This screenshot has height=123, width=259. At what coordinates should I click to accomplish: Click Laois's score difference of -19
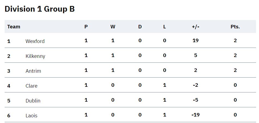click(x=196, y=115)
